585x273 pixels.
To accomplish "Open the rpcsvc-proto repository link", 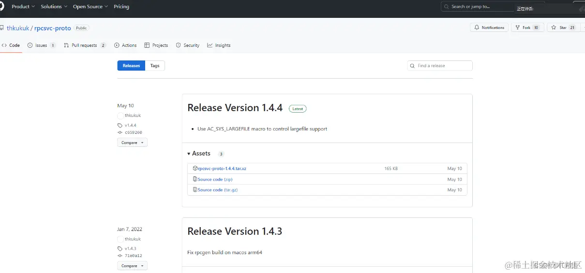I will 53,28.
